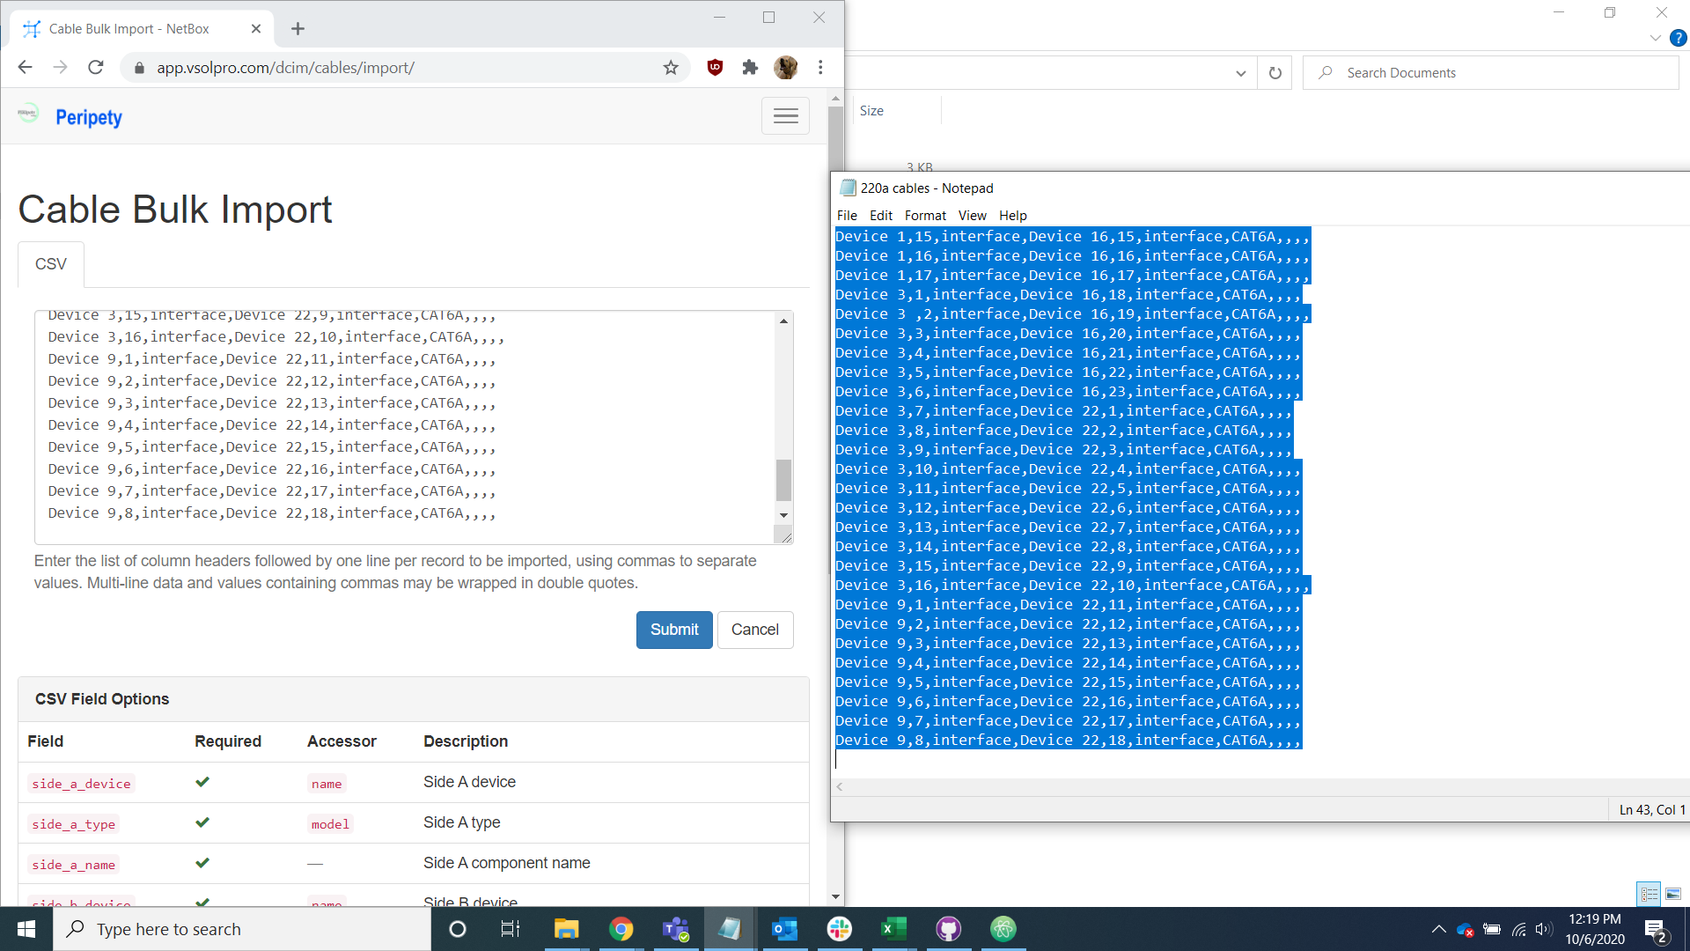
Task: Click the Size column header in Explorer
Action: click(x=871, y=111)
